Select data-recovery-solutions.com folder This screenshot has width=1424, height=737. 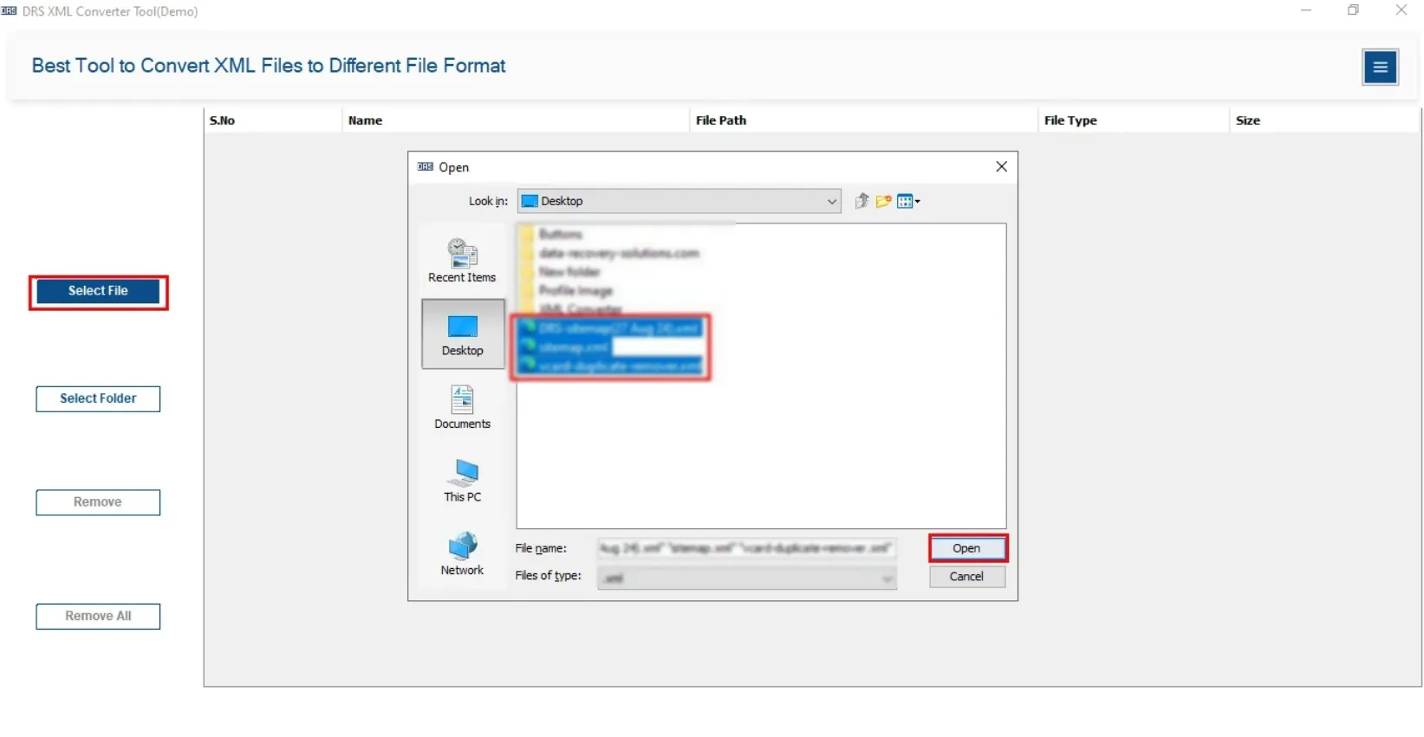pos(609,253)
